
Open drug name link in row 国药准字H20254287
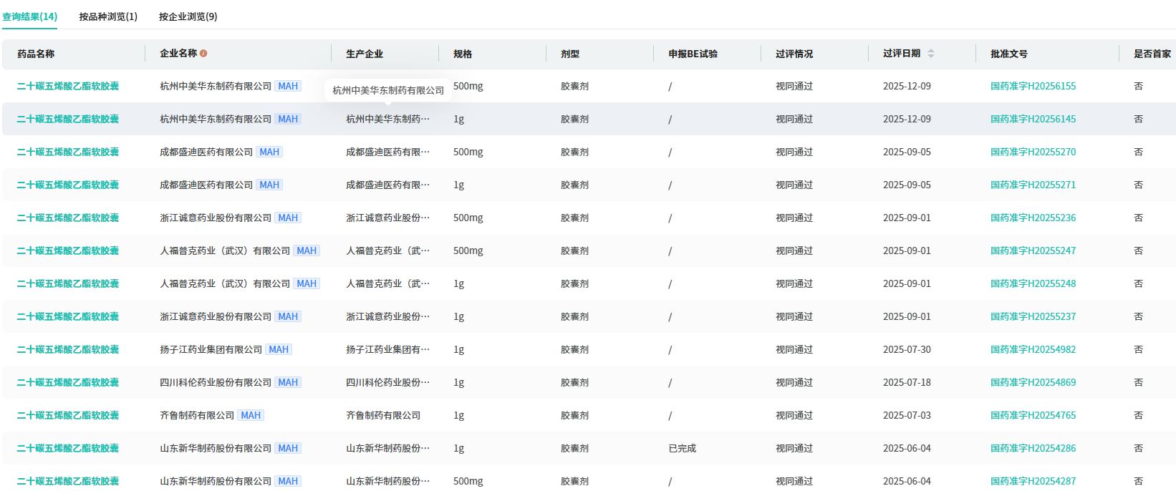[68, 481]
